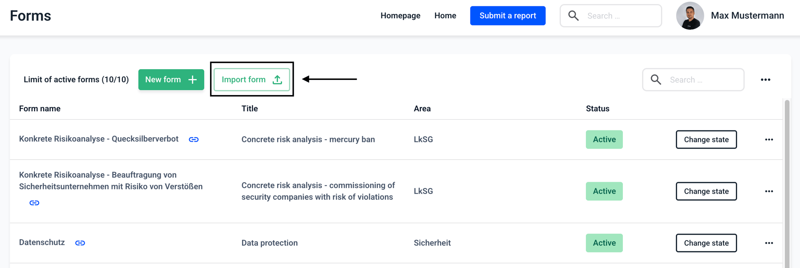Open Max Mustermann user menu
Viewport: 800px width, 268px height.
click(730, 16)
